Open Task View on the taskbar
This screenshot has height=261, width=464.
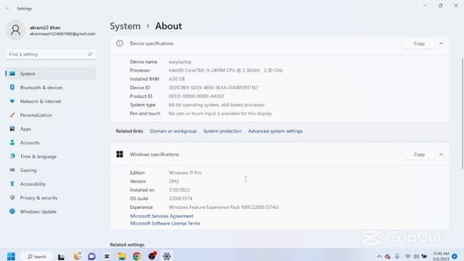(x=61, y=257)
